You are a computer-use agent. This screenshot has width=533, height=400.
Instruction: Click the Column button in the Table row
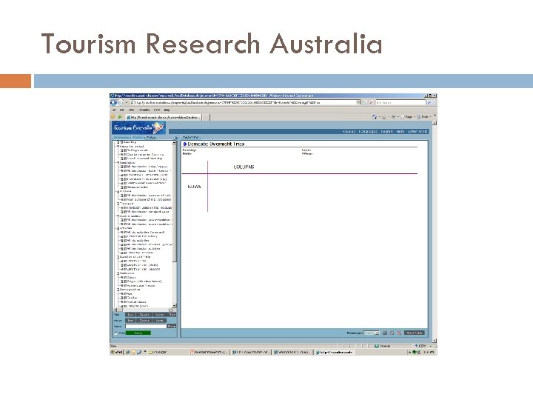coord(144,315)
